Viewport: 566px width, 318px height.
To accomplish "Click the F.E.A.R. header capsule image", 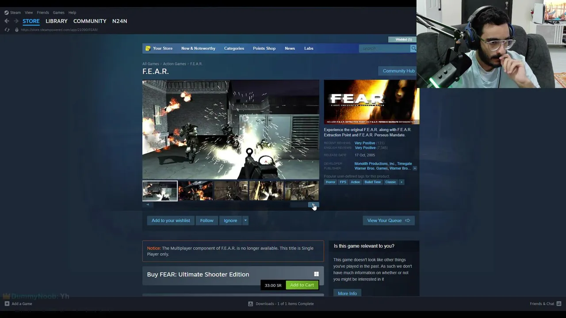I will tap(371, 102).
